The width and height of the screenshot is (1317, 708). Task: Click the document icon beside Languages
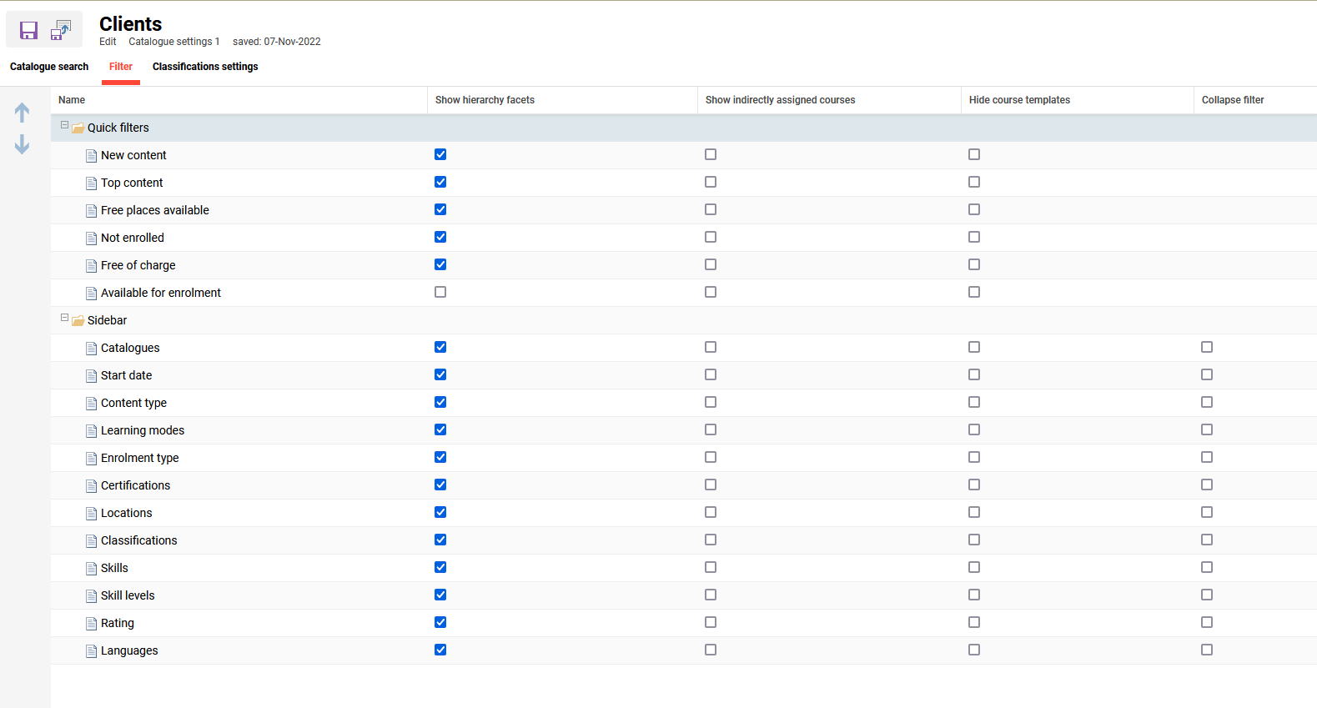click(x=92, y=651)
